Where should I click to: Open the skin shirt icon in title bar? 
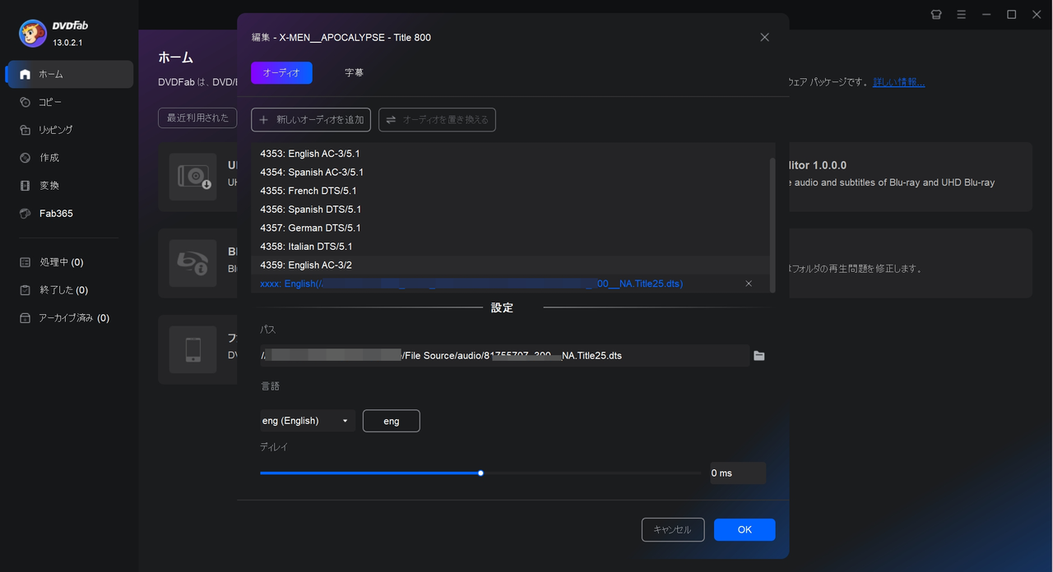tap(936, 15)
